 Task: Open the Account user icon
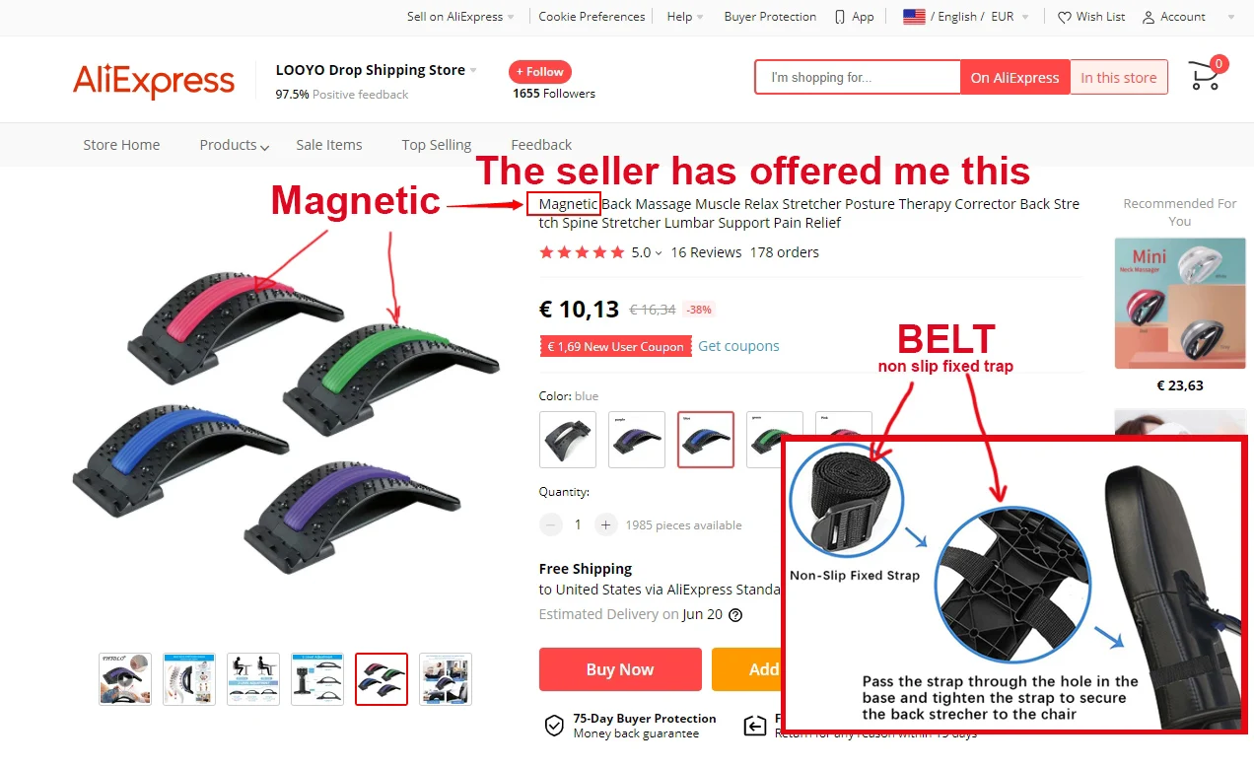[x=1149, y=17]
